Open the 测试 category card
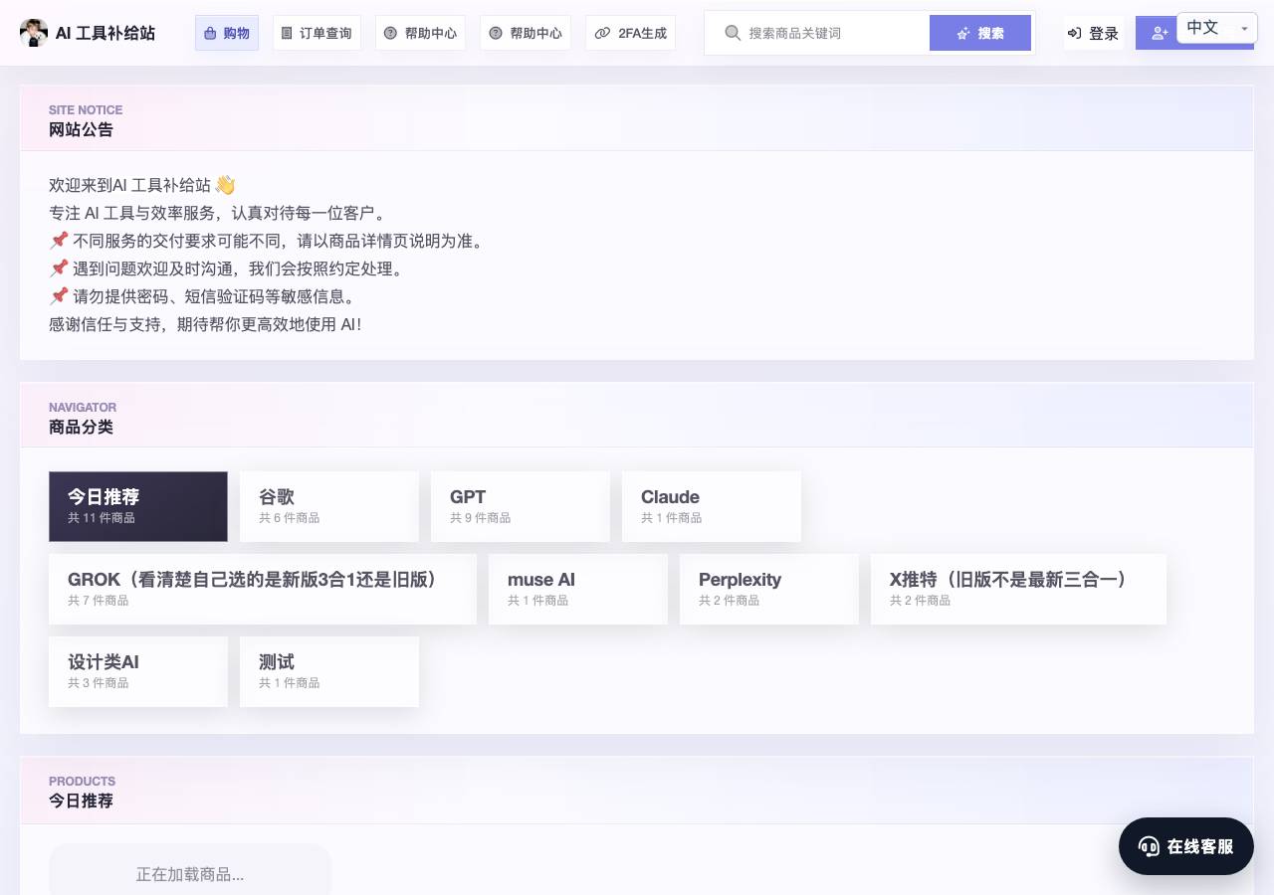The image size is (1274, 895). tap(329, 671)
